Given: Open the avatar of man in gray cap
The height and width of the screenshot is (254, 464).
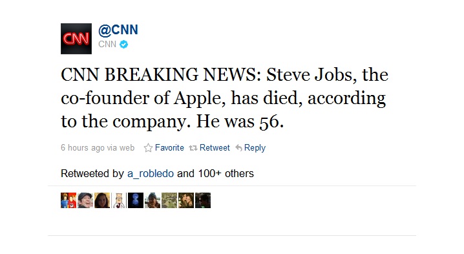Looking at the screenshot, I should [85, 200].
